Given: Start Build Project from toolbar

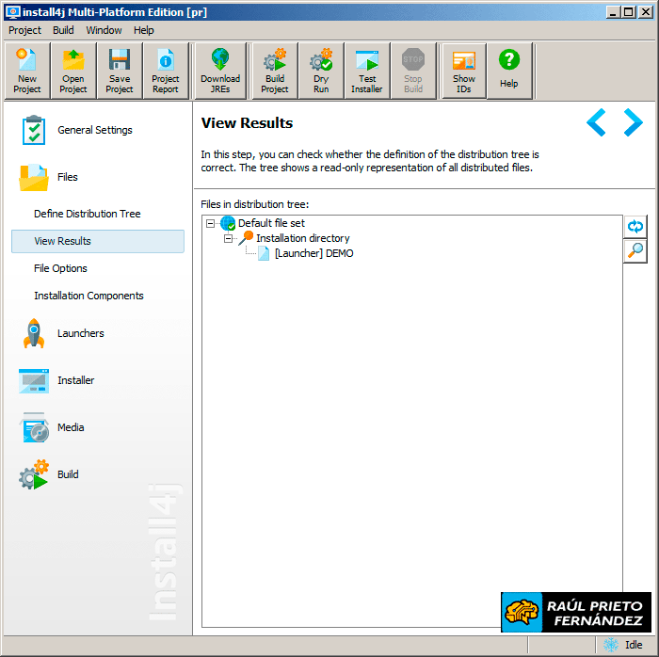Looking at the screenshot, I should [x=275, y=71].
